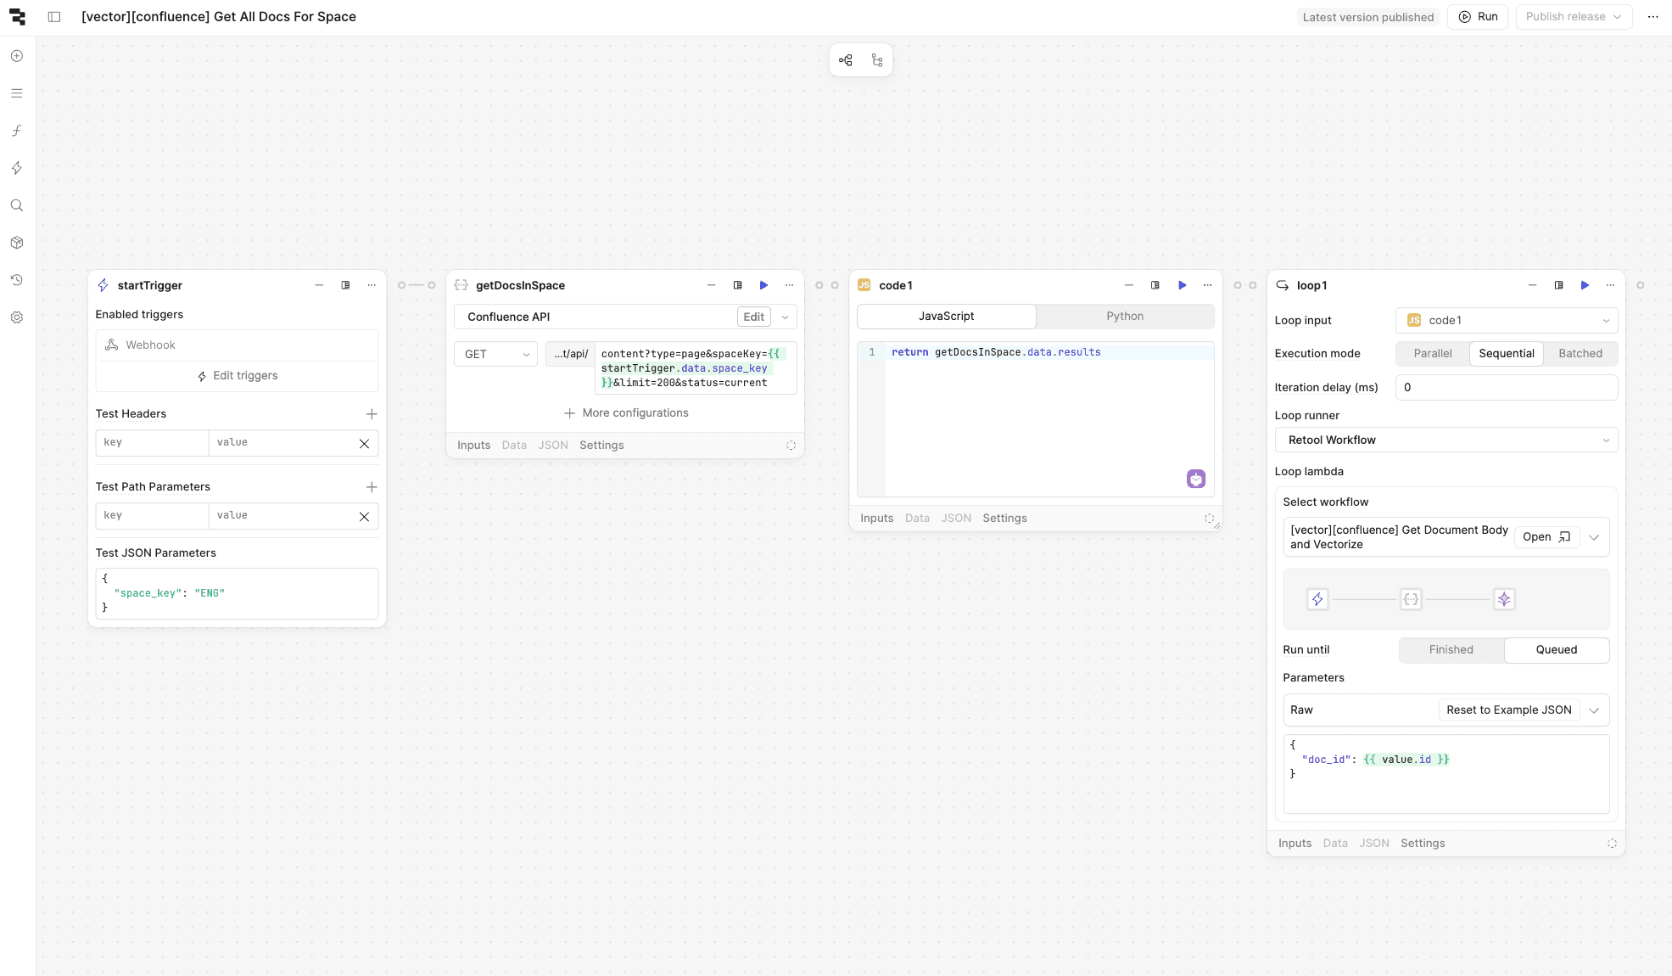Open the search icon in left sidebar
This screenshot has width=1672, height=976.
point(17,205)
